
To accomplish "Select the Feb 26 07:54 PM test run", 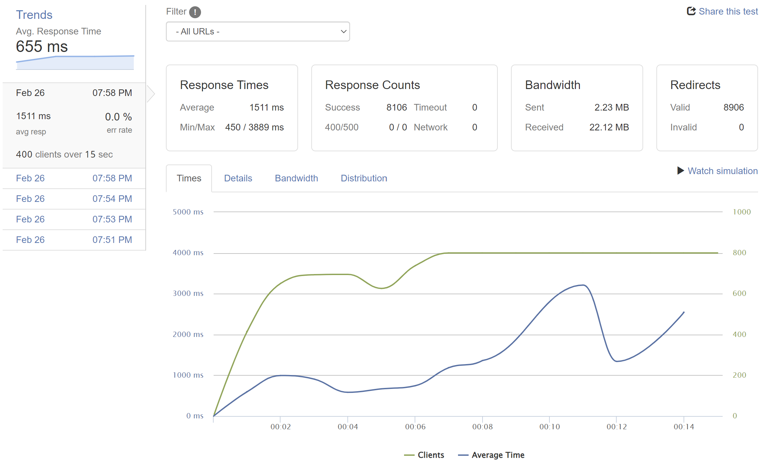I will click(74, 199).
